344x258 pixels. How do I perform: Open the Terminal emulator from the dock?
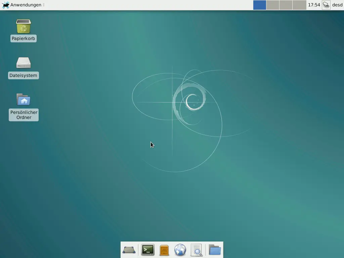click(x=148, y=250)
